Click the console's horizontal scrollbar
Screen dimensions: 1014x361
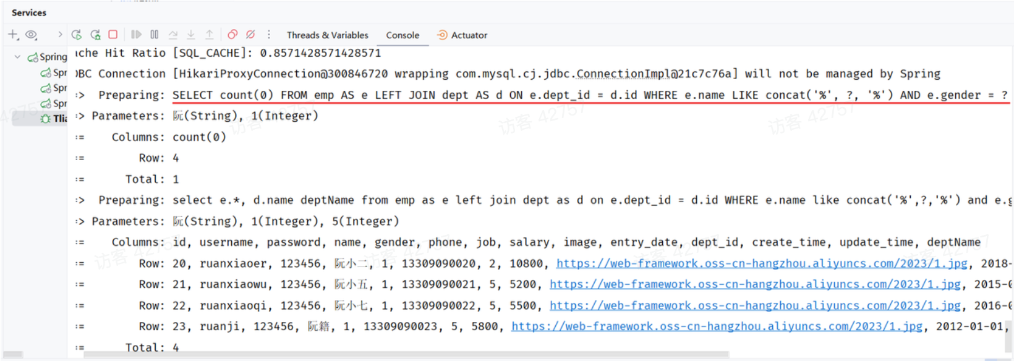pyautogui.click(x=402, y=355)
